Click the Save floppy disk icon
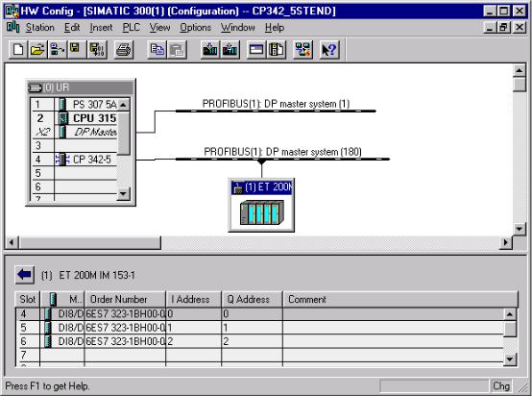Image resolution: width=532 pixels, height=396 pixels. (76, 50)
